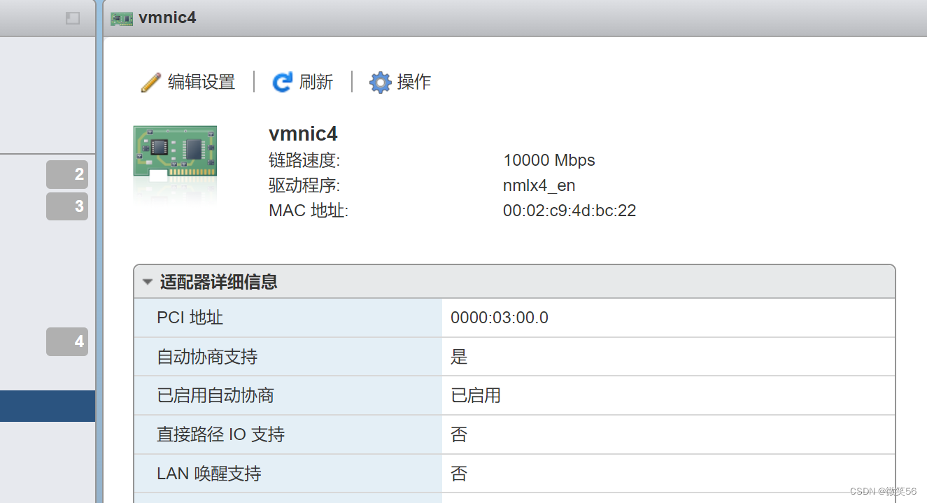This screenshot has height=503, width=927.
Task: Click the blue refresh arrow icon
Action: point(282,83)
